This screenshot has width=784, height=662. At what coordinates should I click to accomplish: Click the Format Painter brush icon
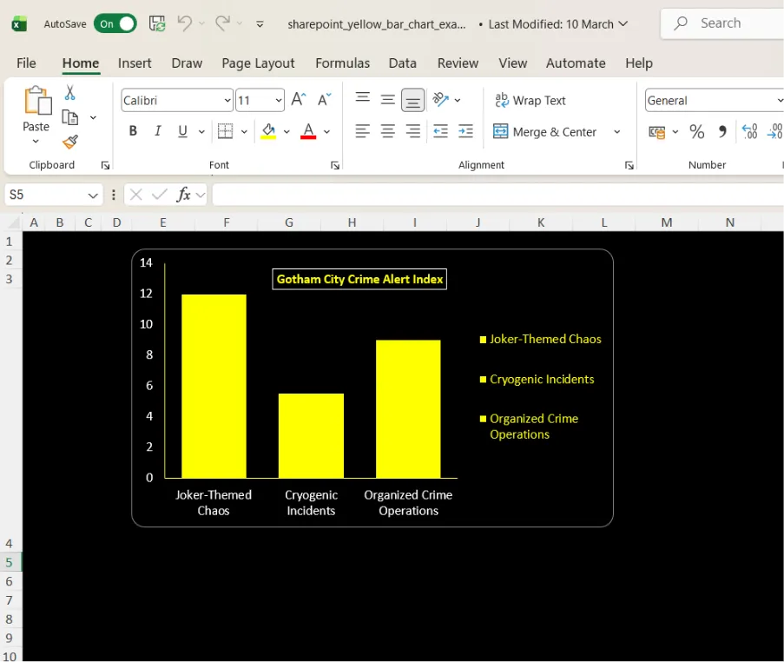click(70, 142)
